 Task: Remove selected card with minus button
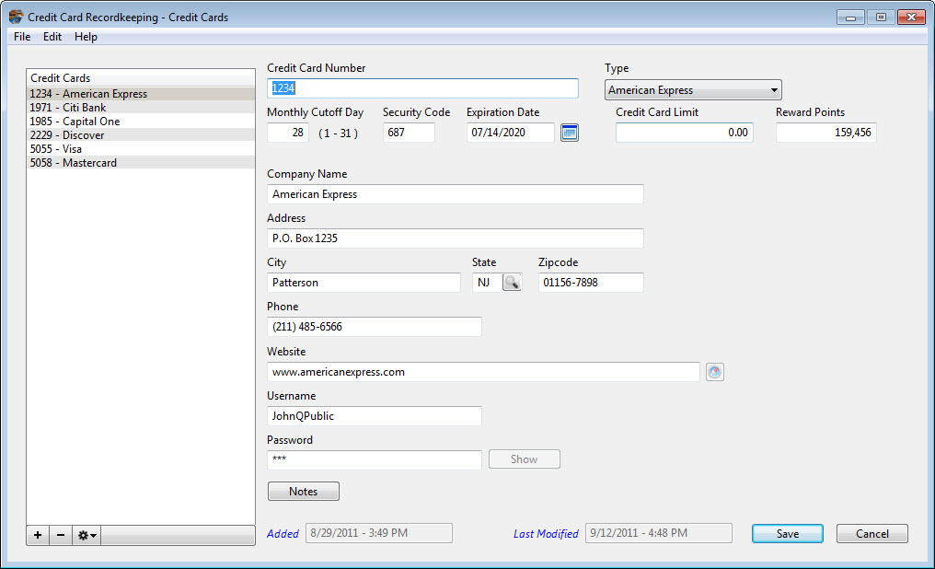[60, 535]
